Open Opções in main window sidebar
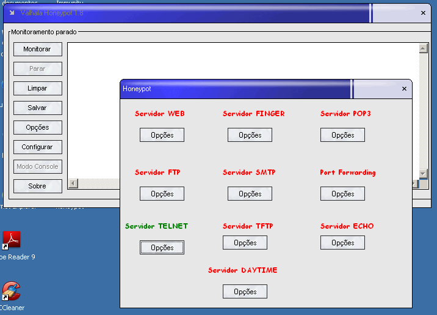The image size is (437, 315). [x=38, y=127]
